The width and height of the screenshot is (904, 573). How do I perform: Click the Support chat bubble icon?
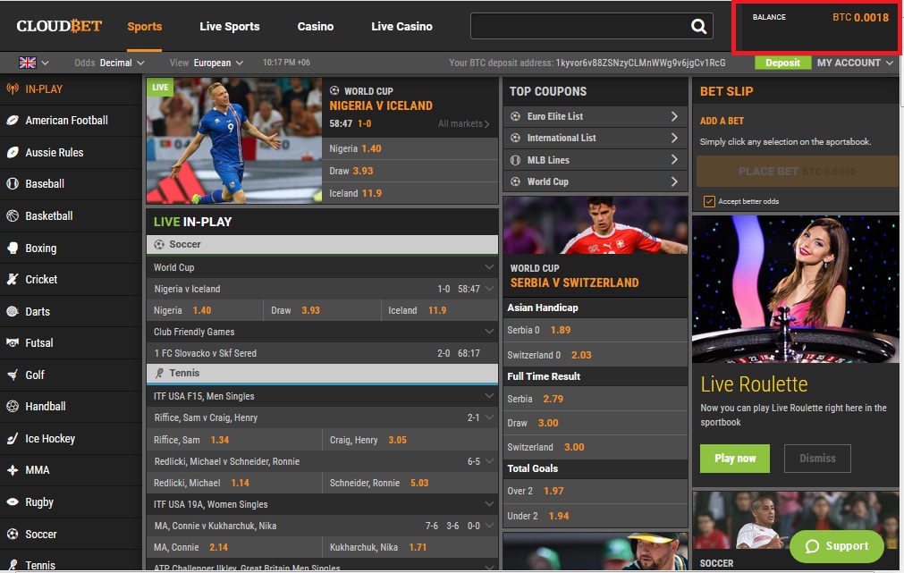(x=812, y=546)
